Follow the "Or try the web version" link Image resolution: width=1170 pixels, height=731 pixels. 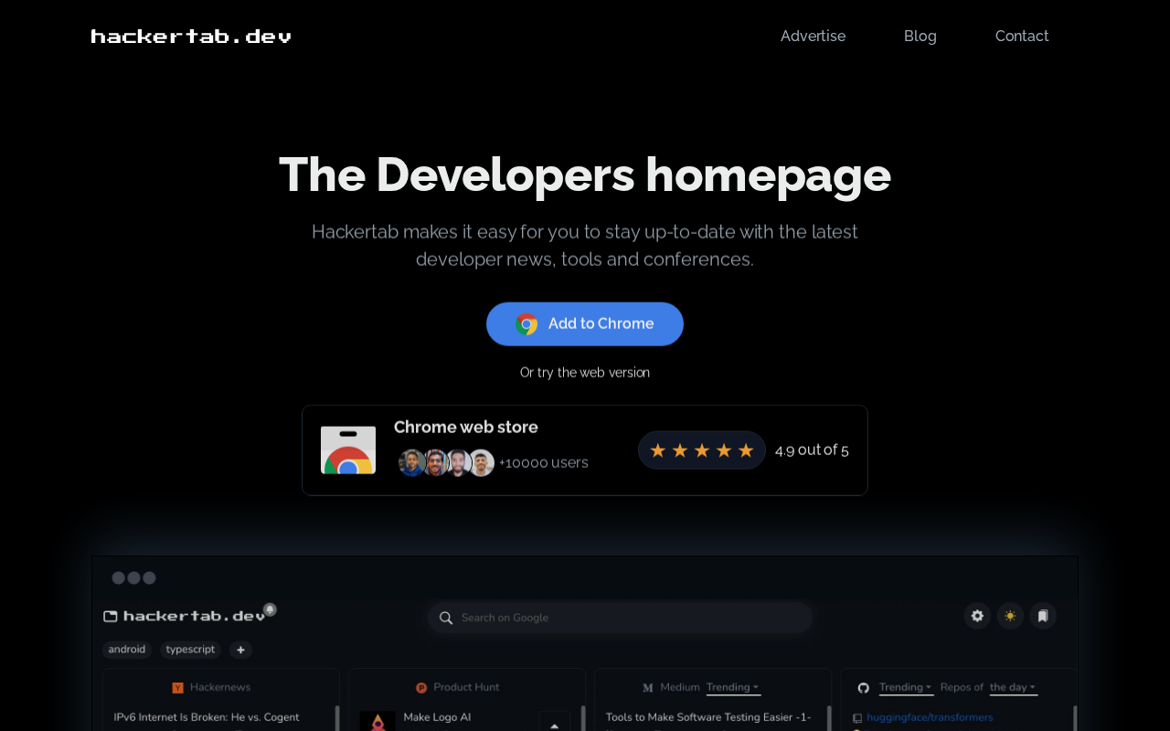click(x=585, y=373)
